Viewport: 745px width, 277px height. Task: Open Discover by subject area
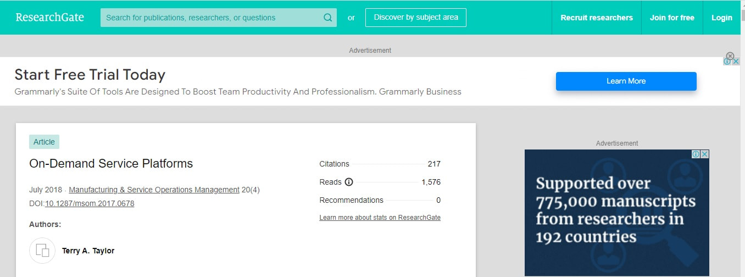[416, 18]
